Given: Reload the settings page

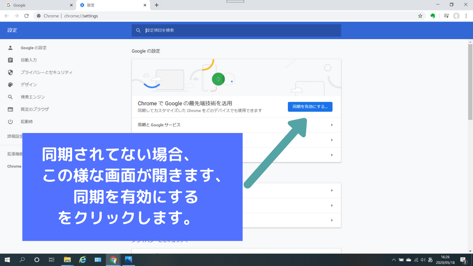Looking at the screenshot, I should pyautogui.click(x=26, y=16).
